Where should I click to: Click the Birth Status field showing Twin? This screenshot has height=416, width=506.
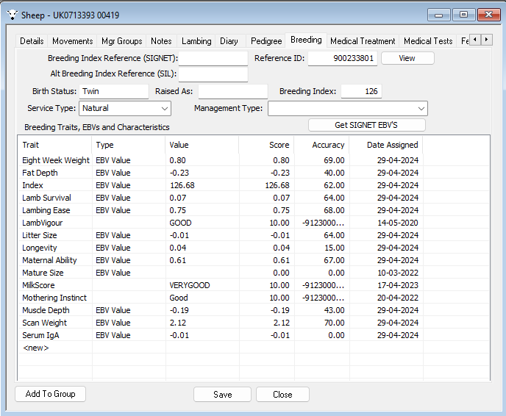coord(113,91)
